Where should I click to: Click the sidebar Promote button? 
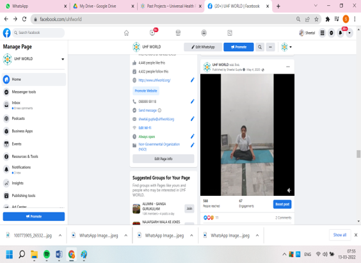point(34,216)
